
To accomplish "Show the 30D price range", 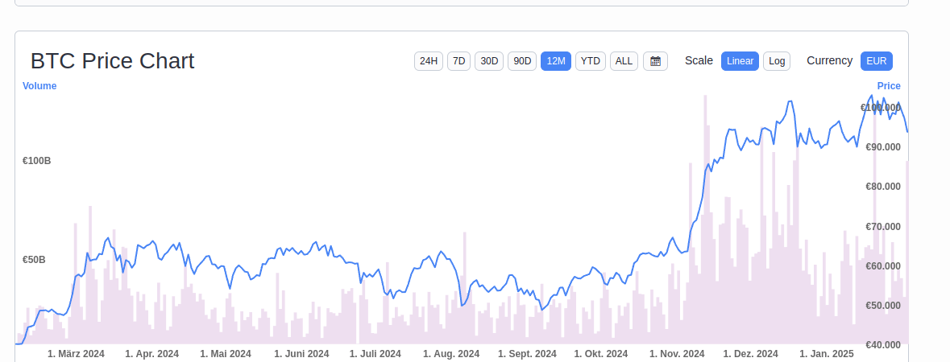I will pyautogui.click(x=489, y=61).
